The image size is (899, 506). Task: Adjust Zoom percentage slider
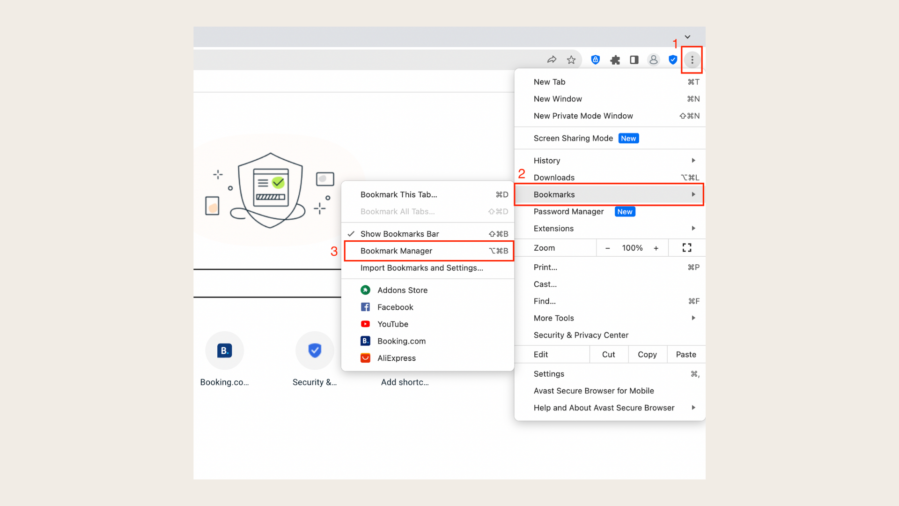[x=632, y=248]
